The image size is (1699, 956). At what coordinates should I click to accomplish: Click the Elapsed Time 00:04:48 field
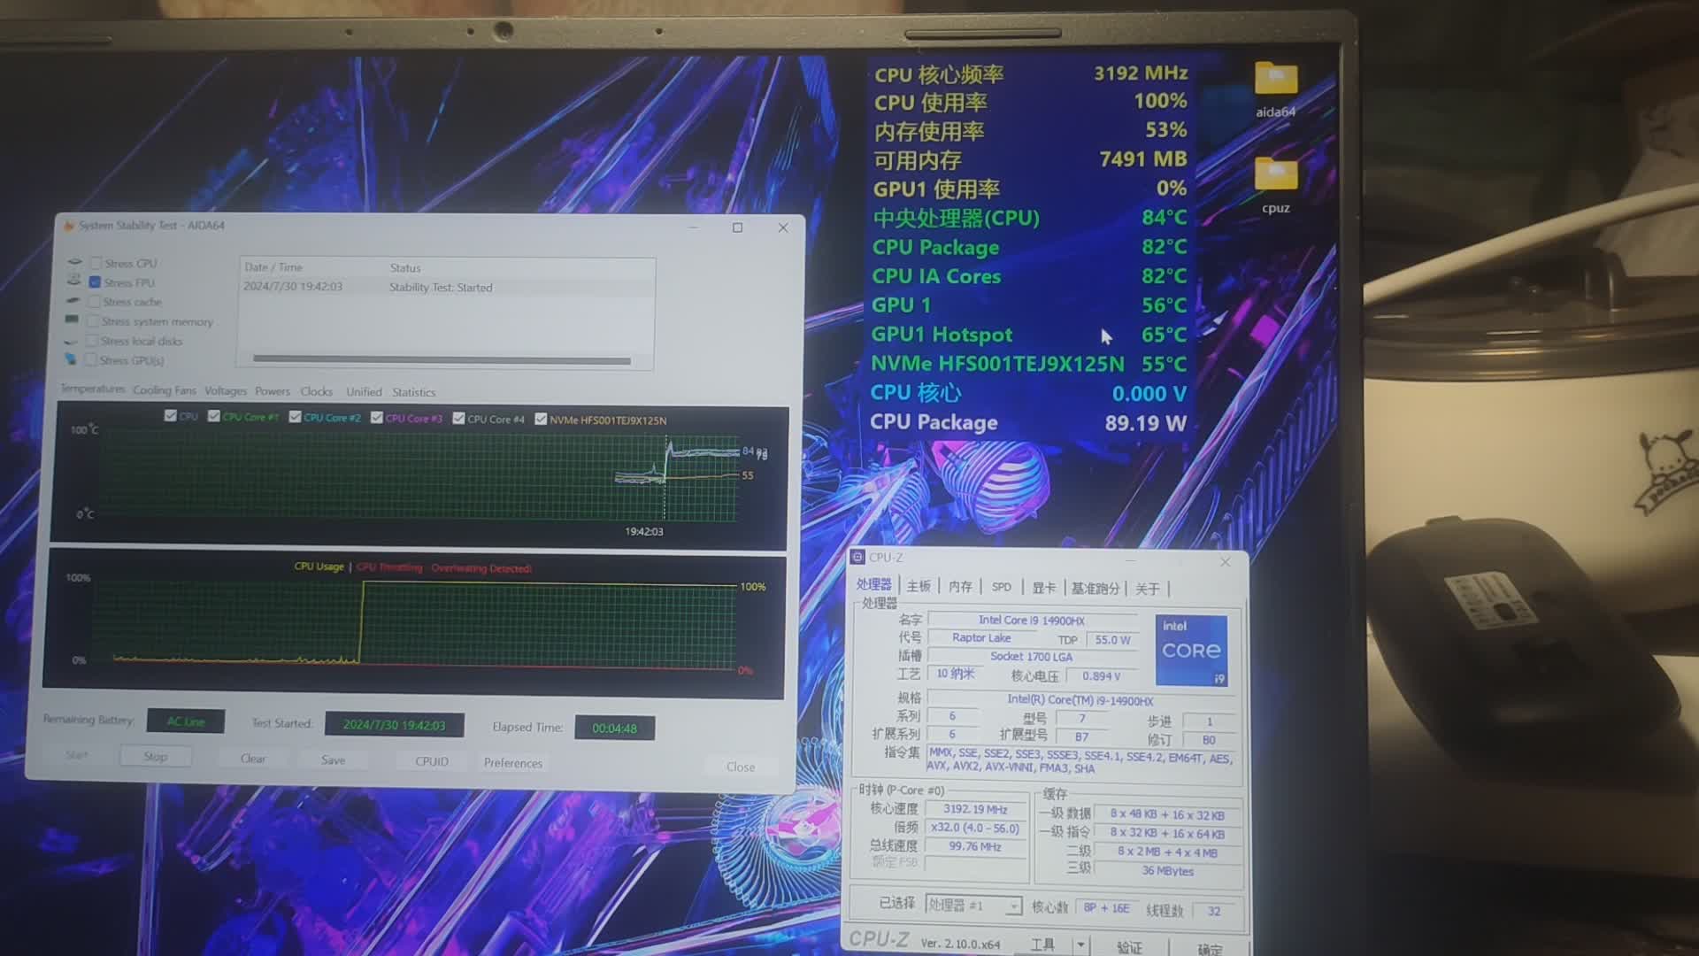click(x=614, y=728)
